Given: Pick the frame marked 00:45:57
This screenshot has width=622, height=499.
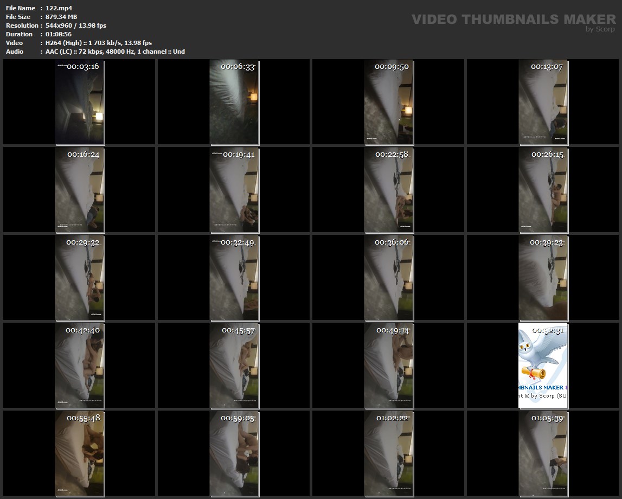Looking at the screenshot, I should coord(234,366).
